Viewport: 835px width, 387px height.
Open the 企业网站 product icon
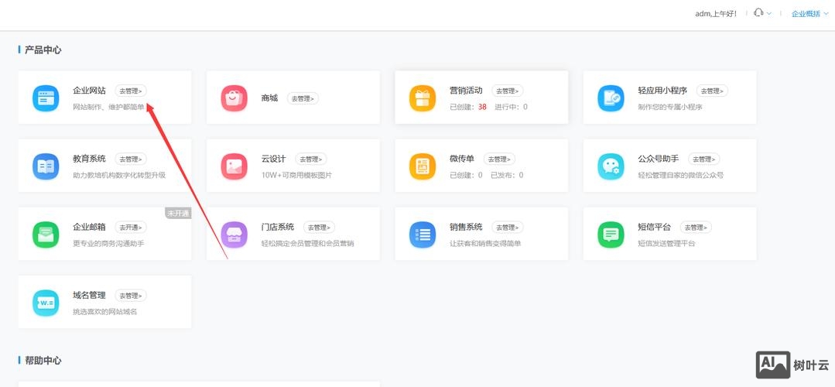(x=46, y=98)
